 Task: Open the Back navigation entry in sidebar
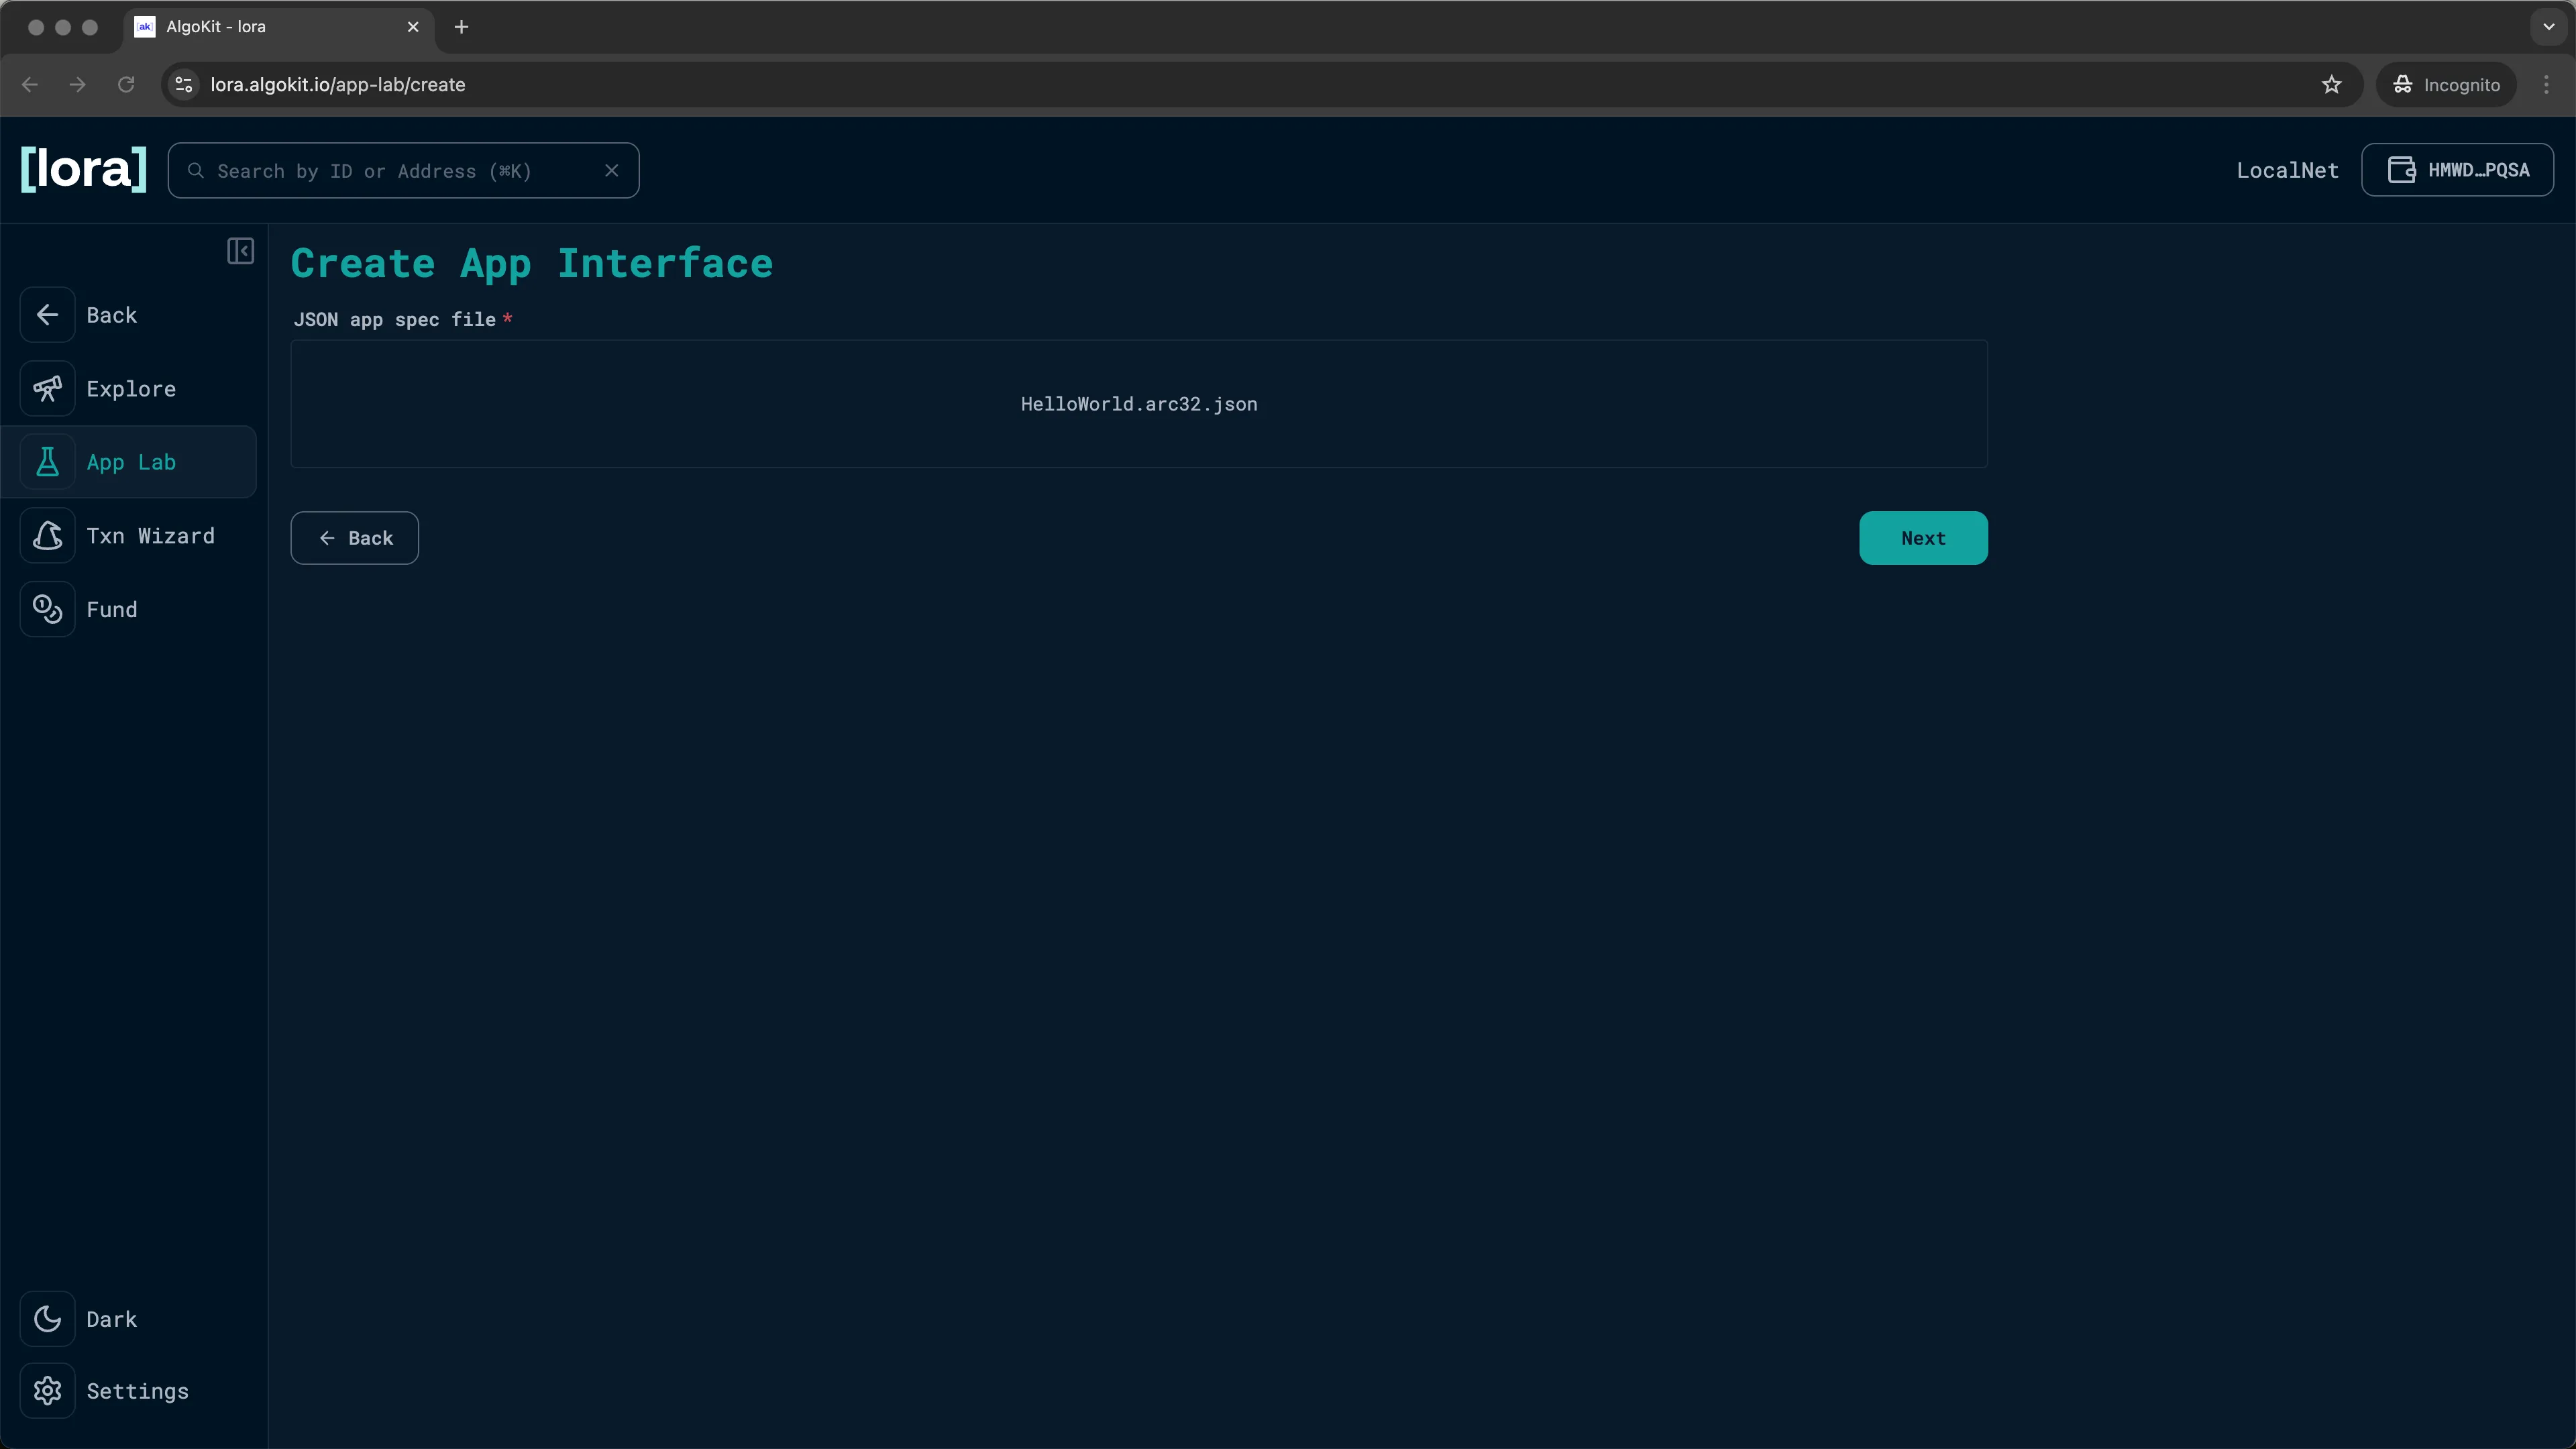[x=48, y=314]
